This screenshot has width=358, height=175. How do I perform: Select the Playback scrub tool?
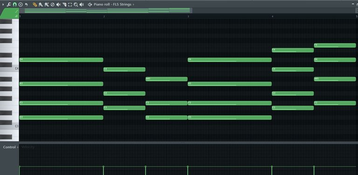pyautogui.click(x=82, y=4)
